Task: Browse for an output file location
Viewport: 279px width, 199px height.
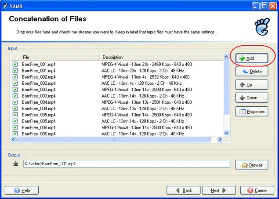Action: (x=252, y=165)
